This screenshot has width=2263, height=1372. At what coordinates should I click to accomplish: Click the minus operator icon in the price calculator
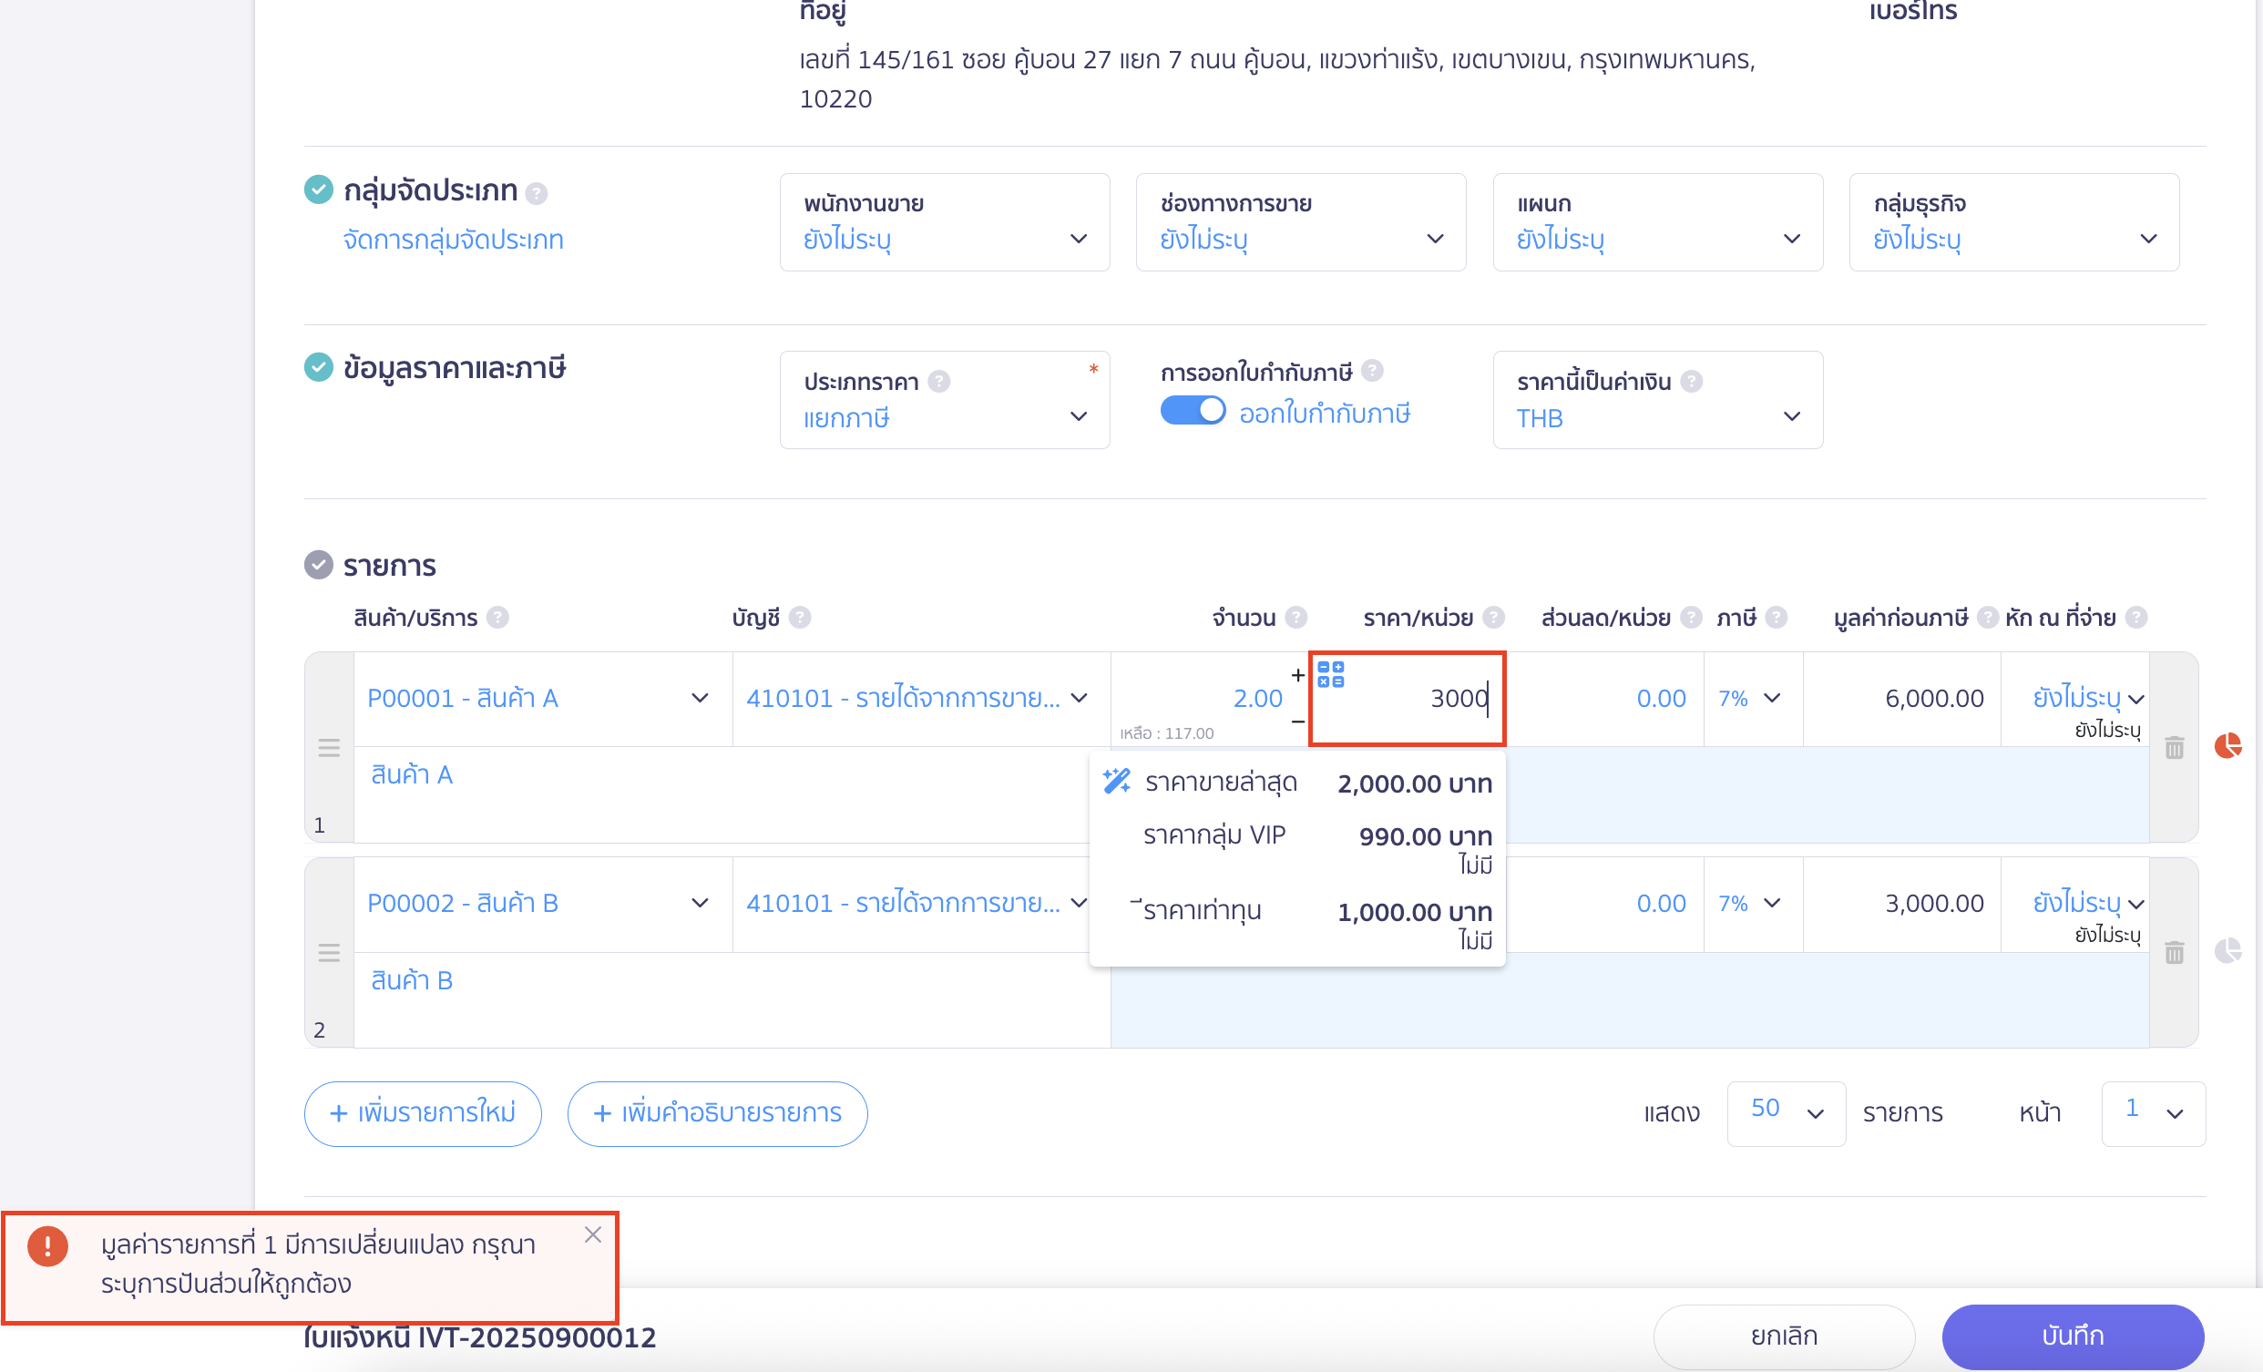click(x=1324, y=668)
